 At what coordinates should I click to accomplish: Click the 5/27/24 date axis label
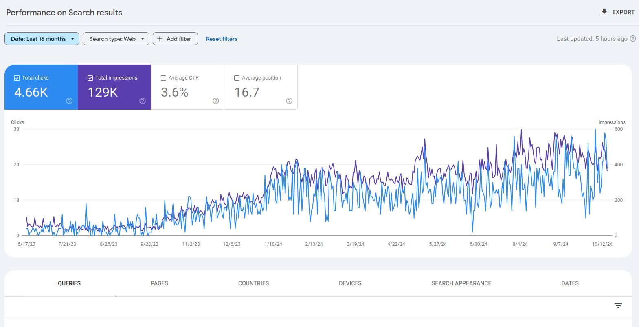pos(438,244)
